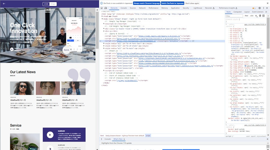Switch to the Lighthouse tab
This screenshot has height=150, width=270.
[198, 8]
